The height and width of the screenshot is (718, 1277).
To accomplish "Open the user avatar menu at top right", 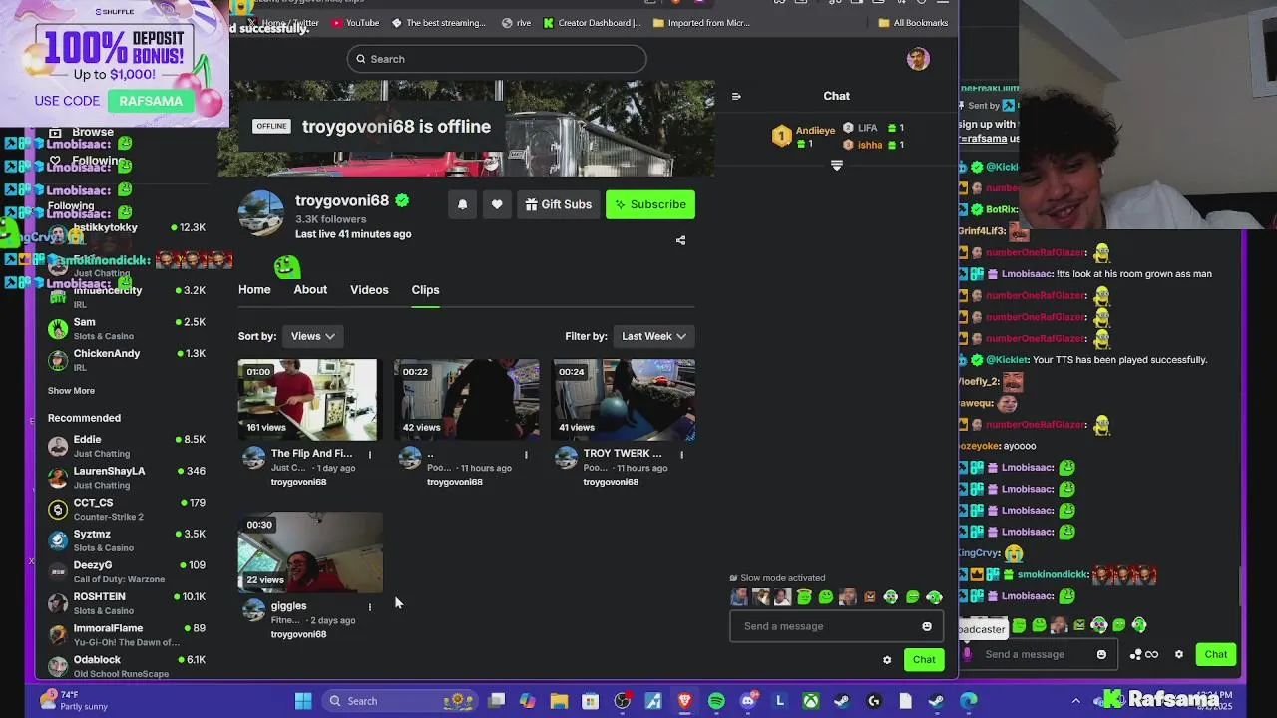I will pos(918,58).
